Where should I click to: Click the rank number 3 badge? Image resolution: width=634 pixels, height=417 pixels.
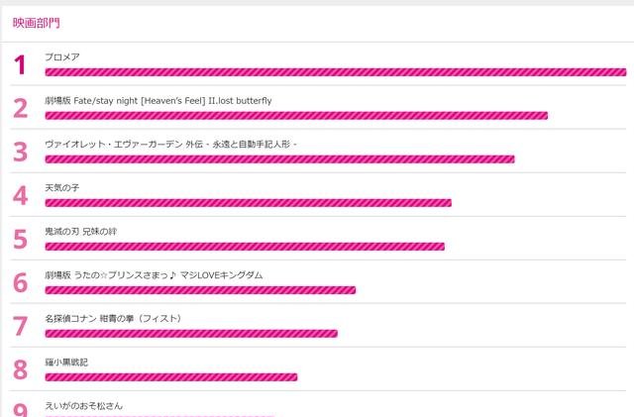(20, 153)
